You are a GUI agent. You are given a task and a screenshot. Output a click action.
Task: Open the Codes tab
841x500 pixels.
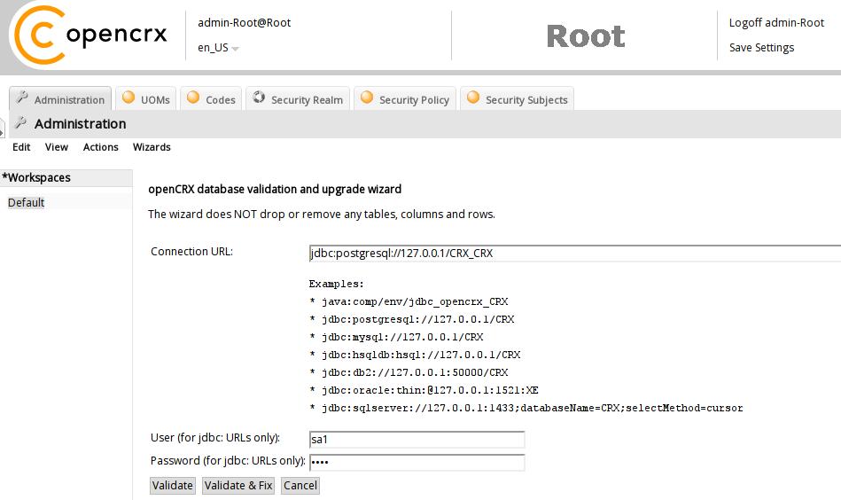pyautogui.click(x=211, y=98)
